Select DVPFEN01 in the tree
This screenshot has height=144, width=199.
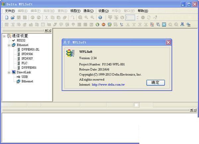pos(29,68)
